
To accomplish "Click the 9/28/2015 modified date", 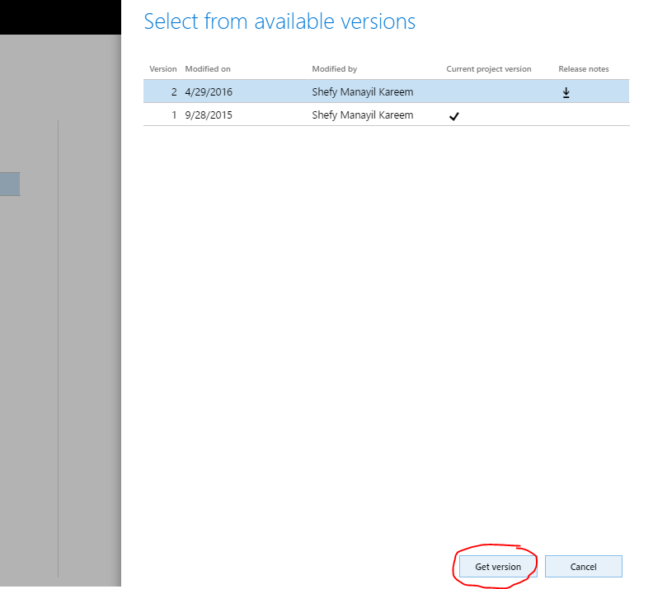I will click(209, 115).
